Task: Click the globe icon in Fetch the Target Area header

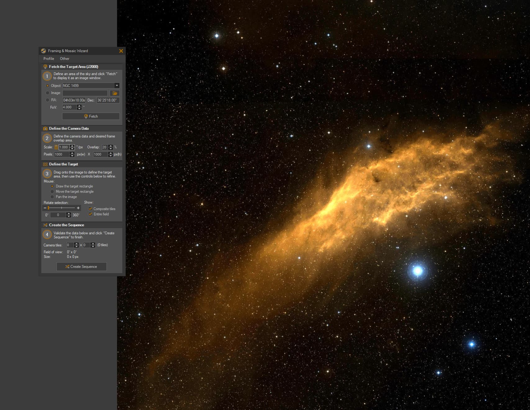Action: (x=45, y=67)
